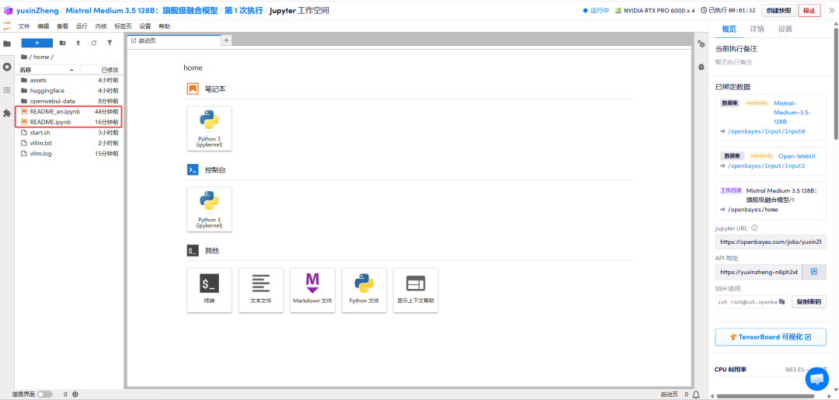This screenshot has height=400, width=839.
Task: Sort files by 名称 column header
Action: pyautogui.click(x=48, y=70)
